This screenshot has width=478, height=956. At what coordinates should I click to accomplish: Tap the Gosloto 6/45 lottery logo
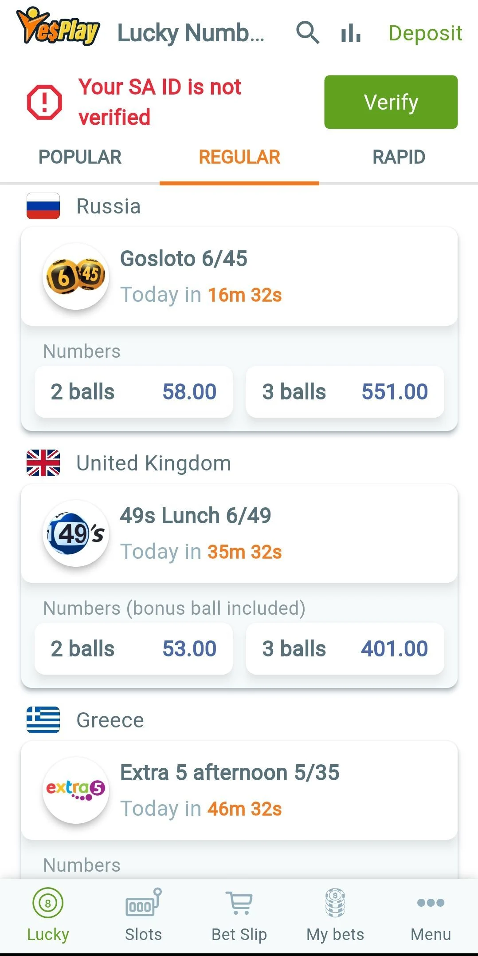click(x=76, y=277)
